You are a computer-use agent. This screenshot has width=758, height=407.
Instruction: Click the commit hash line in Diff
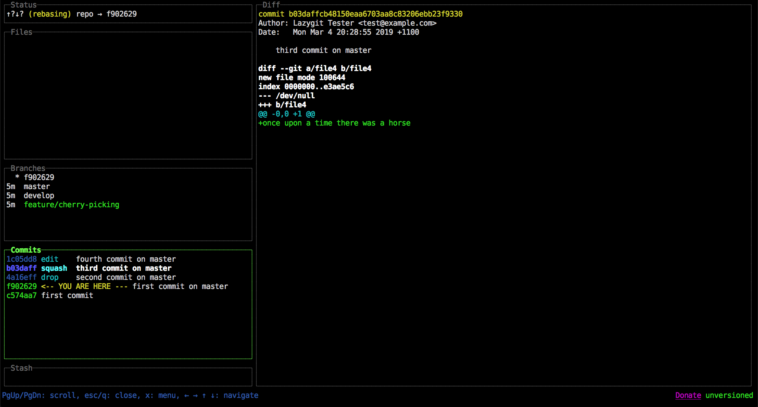[x=360, y=14]
